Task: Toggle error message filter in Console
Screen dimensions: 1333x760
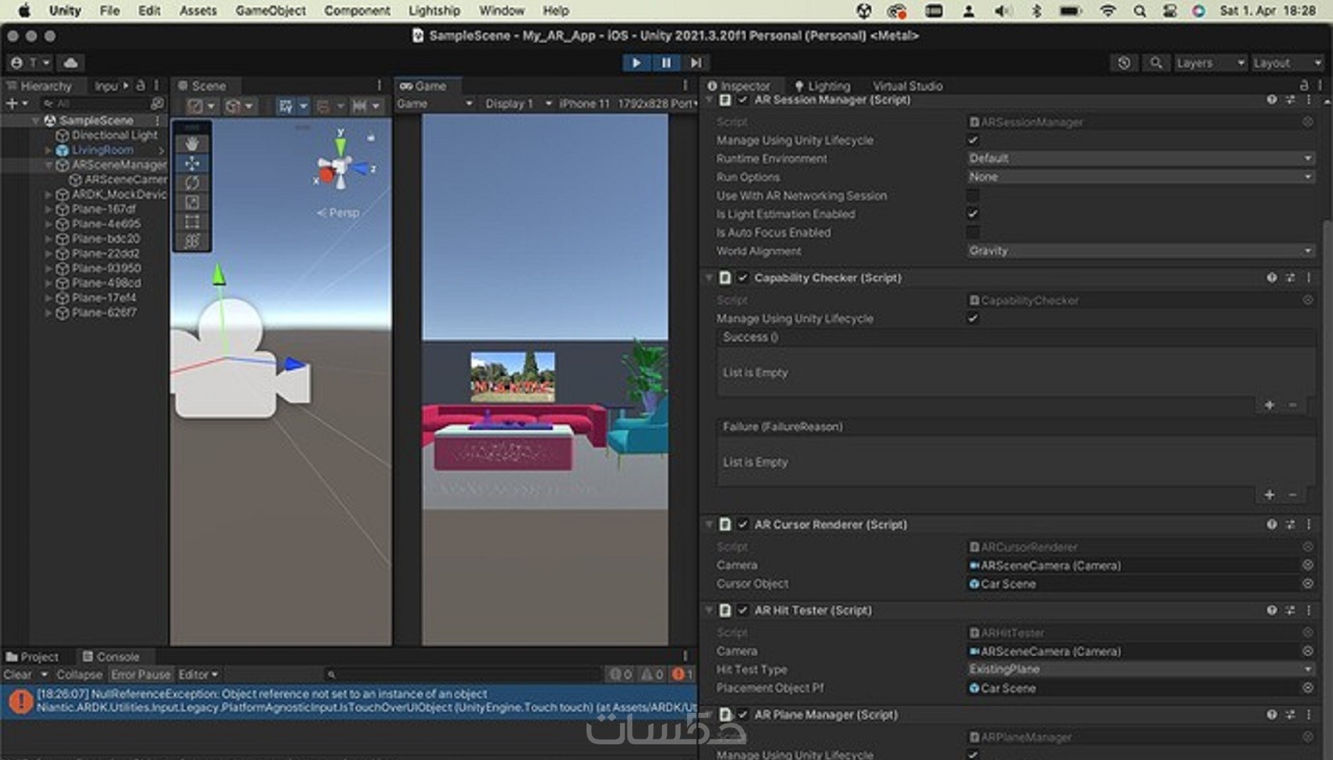Action: [x=683, y=675]
